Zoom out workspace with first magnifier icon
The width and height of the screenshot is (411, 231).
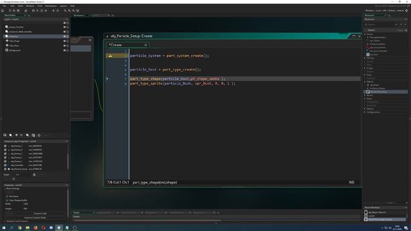(65, 11)
